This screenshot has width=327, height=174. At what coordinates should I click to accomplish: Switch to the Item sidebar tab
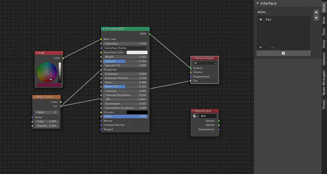324,20
